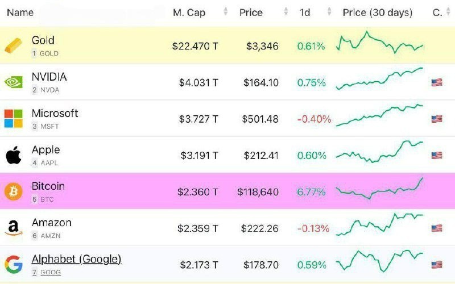Click the Gold bar icon

(14, 46)
